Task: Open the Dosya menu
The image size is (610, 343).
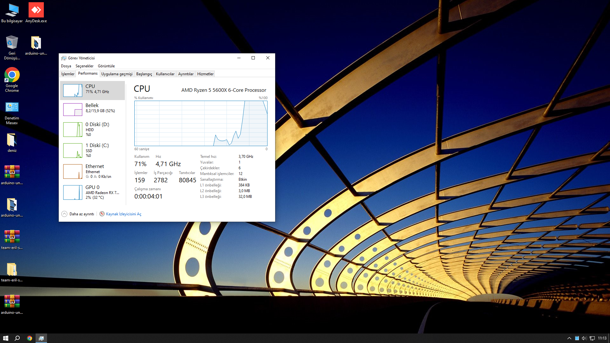Action: coord(66,66)
